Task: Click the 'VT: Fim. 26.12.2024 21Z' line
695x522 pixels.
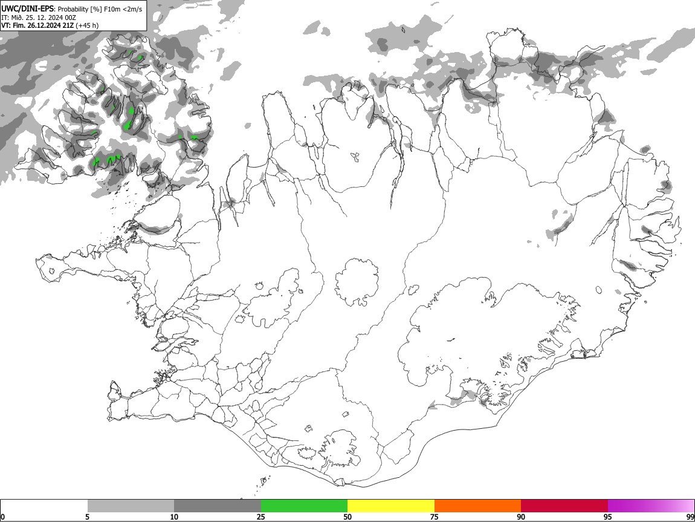Action: [37, 25]
